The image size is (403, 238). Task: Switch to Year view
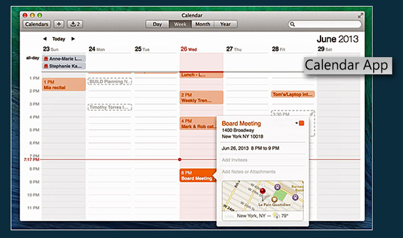coord(225,24)
